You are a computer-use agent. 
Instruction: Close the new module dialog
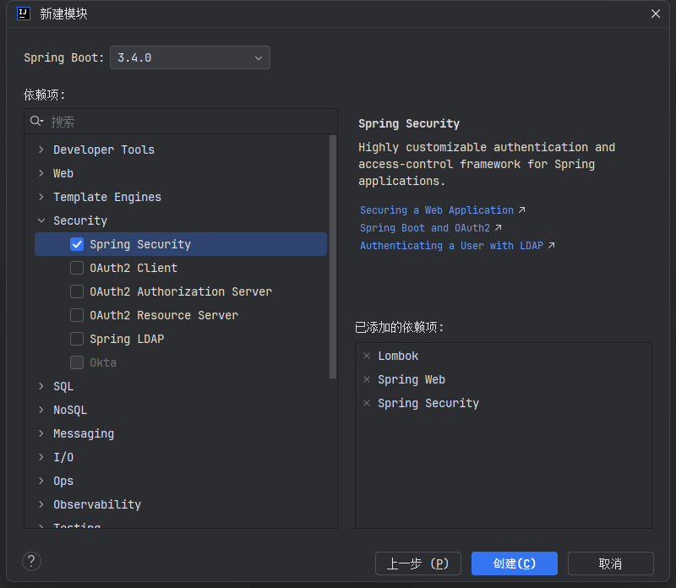point(656,14)
